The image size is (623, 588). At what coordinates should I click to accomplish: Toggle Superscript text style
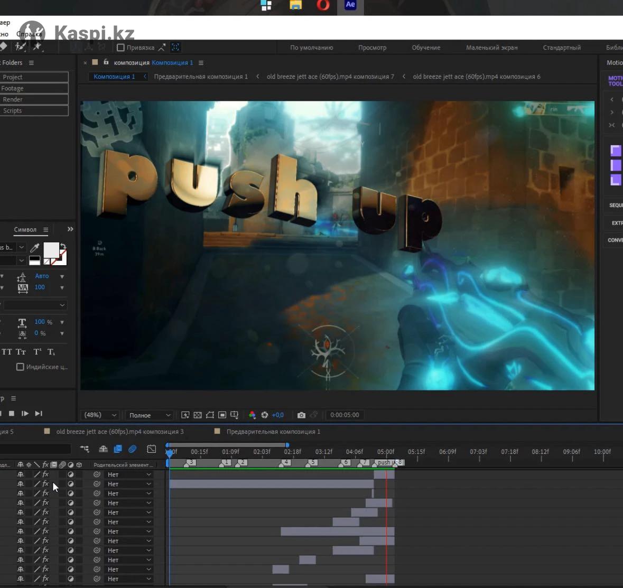(x=38, y=352)
